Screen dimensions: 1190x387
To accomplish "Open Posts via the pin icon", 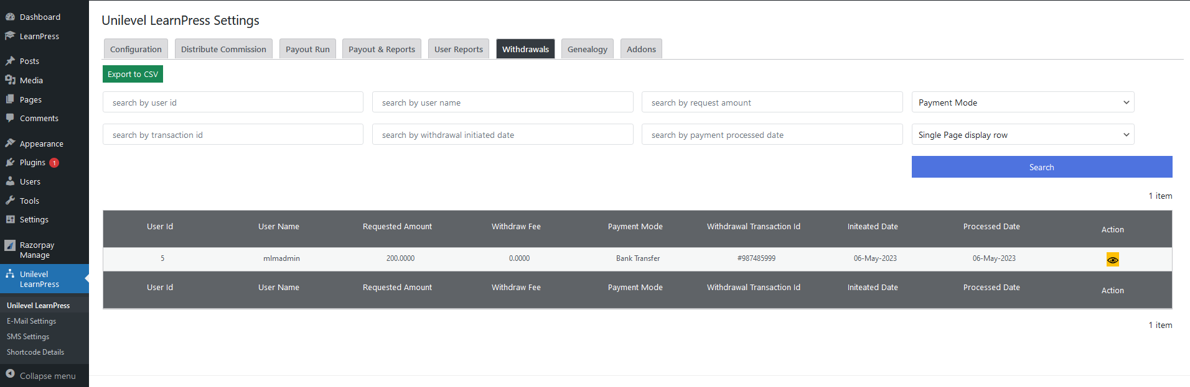I will 10,61.
